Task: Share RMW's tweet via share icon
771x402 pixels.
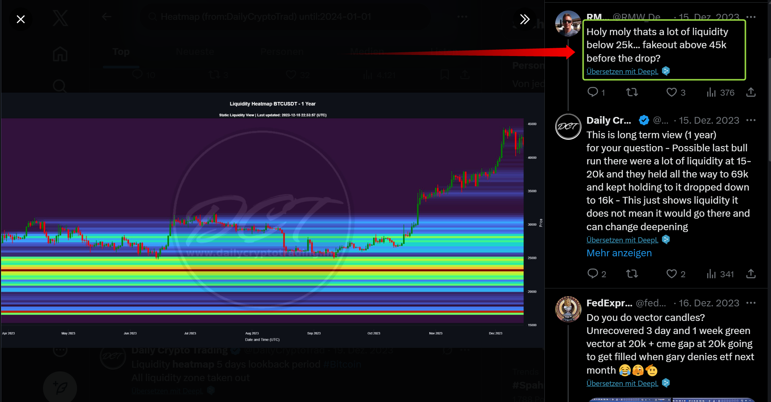Action: coord(751,92)
